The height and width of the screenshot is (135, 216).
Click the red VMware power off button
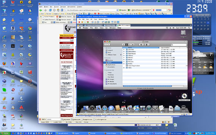pos(79,22)
